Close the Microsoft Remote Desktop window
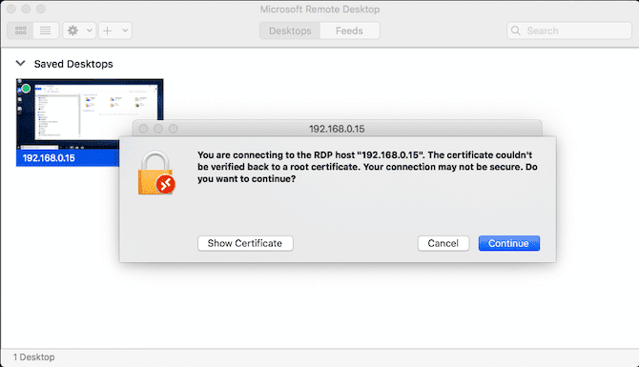This screenshot has height=367, width=639. click(11, 9)
